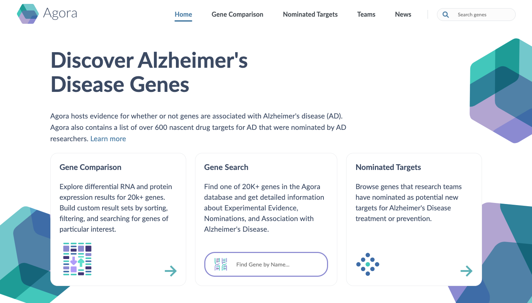
Task: Open Nominated Targets from the top navigation
Action: 310,15
